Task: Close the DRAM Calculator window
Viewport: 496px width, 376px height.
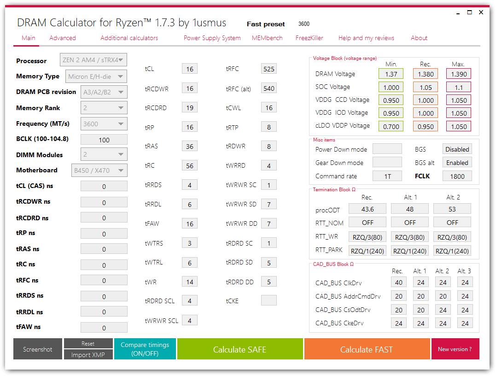Action: tap(481, 12)
